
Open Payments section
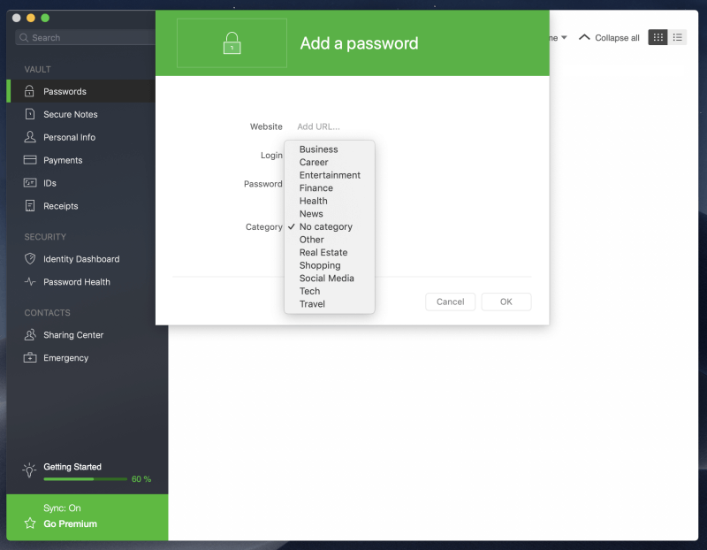(x=63, y=160)
